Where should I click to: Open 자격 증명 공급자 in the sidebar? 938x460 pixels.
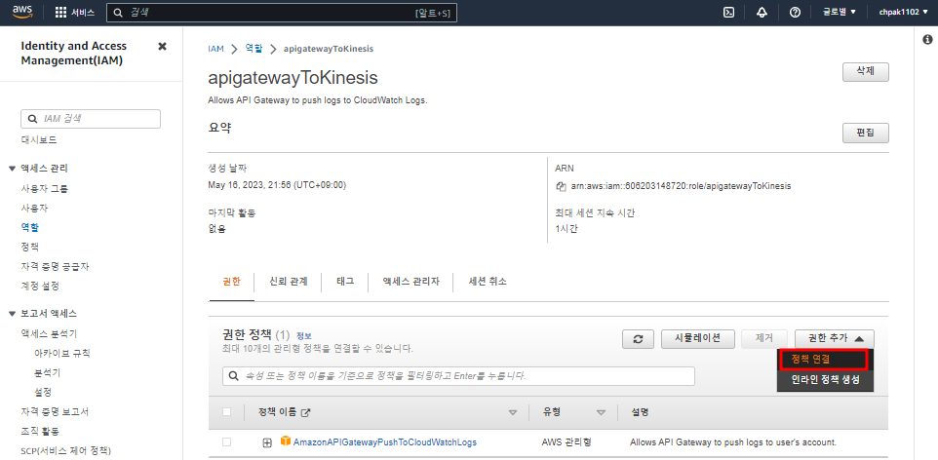[55, 266]
